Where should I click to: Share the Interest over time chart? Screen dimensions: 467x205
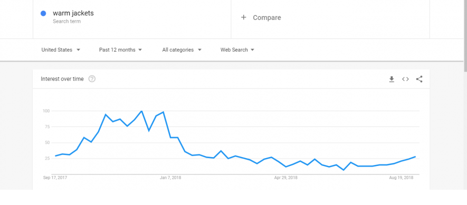point(420,79)
